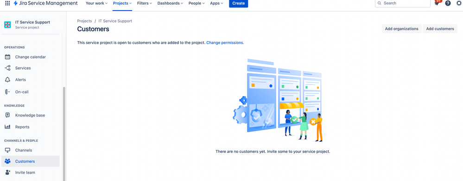Open Services in sidebar
The image size is (463, 181).
coord(31,68)
